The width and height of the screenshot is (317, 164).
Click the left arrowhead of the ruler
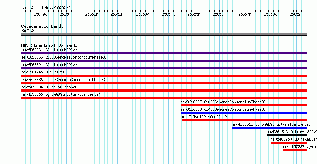click(22, 11)
